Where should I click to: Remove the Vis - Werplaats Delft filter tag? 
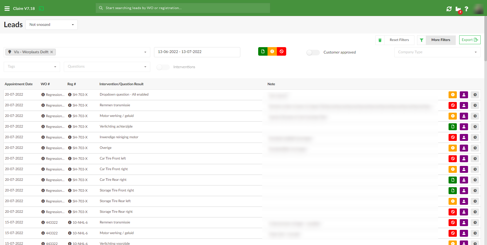coord(52,52)
